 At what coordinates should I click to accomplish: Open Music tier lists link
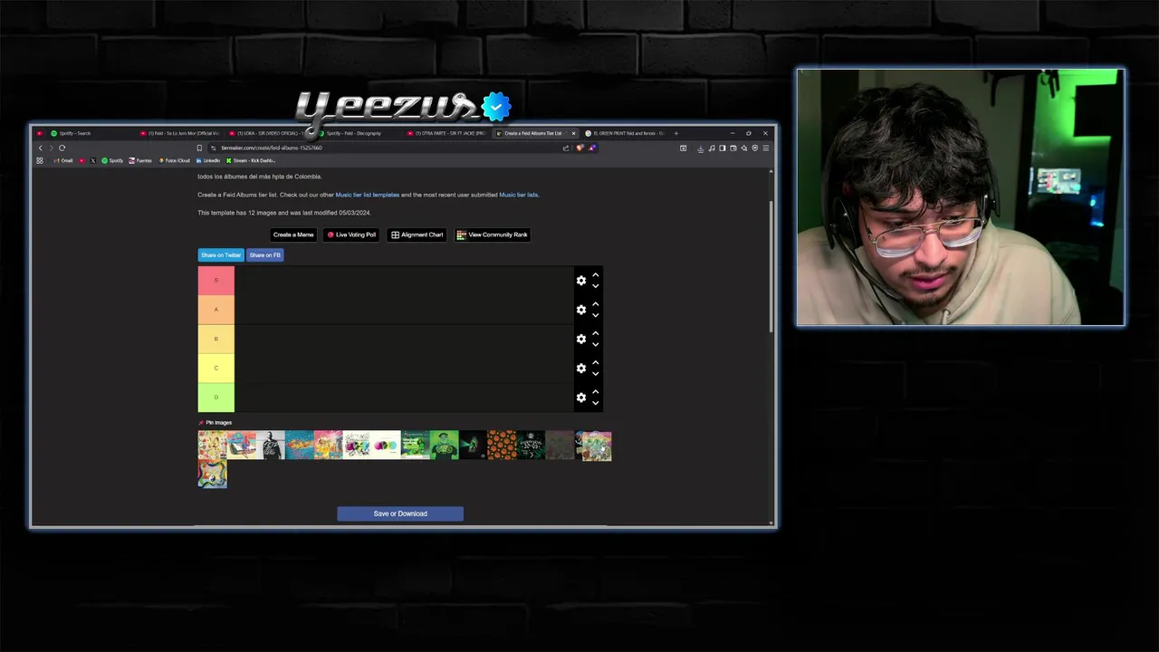click(519, 195)
